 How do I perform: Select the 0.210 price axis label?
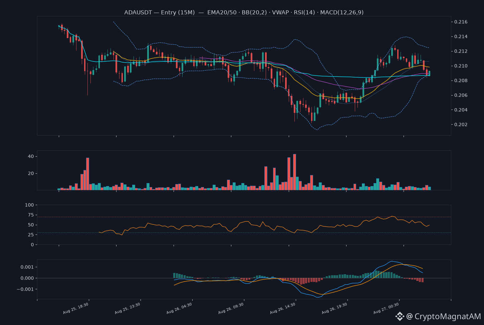click(461, 66)
